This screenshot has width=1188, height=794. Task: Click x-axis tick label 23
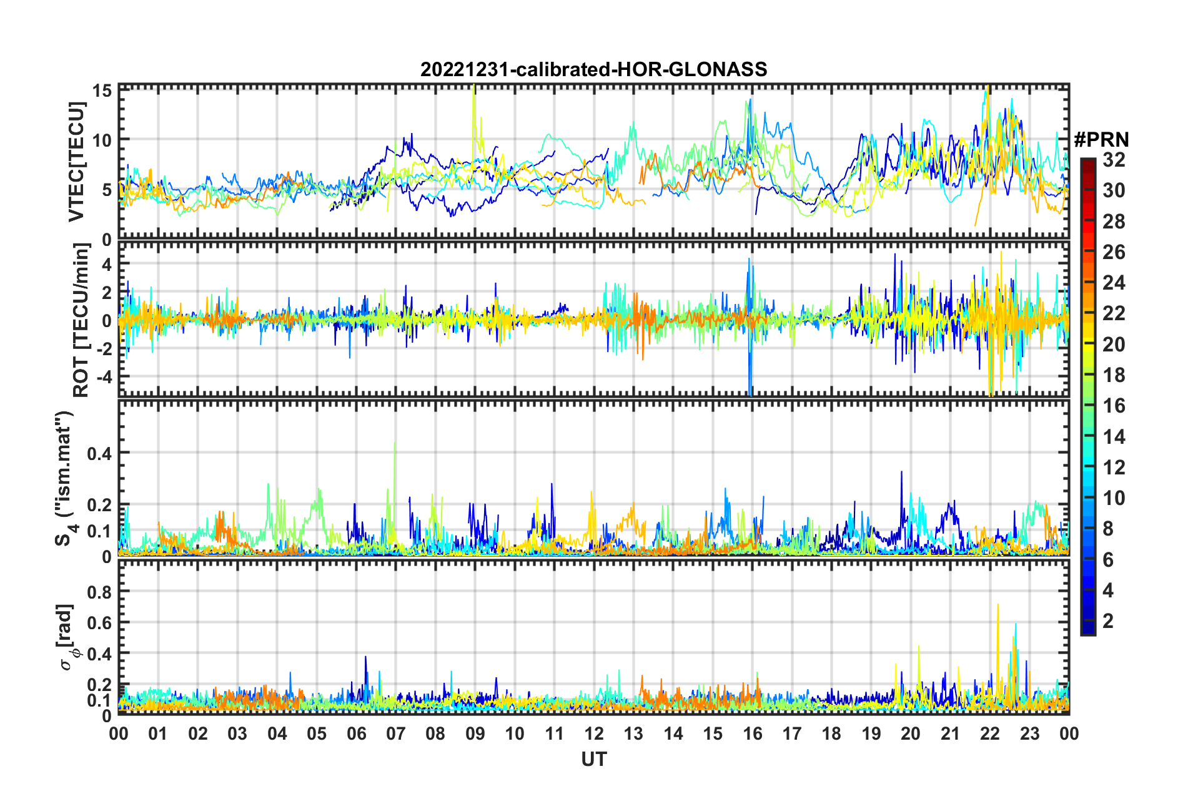coord(1029,734)
